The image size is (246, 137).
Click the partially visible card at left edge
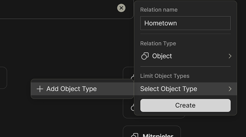coord(3,78)
